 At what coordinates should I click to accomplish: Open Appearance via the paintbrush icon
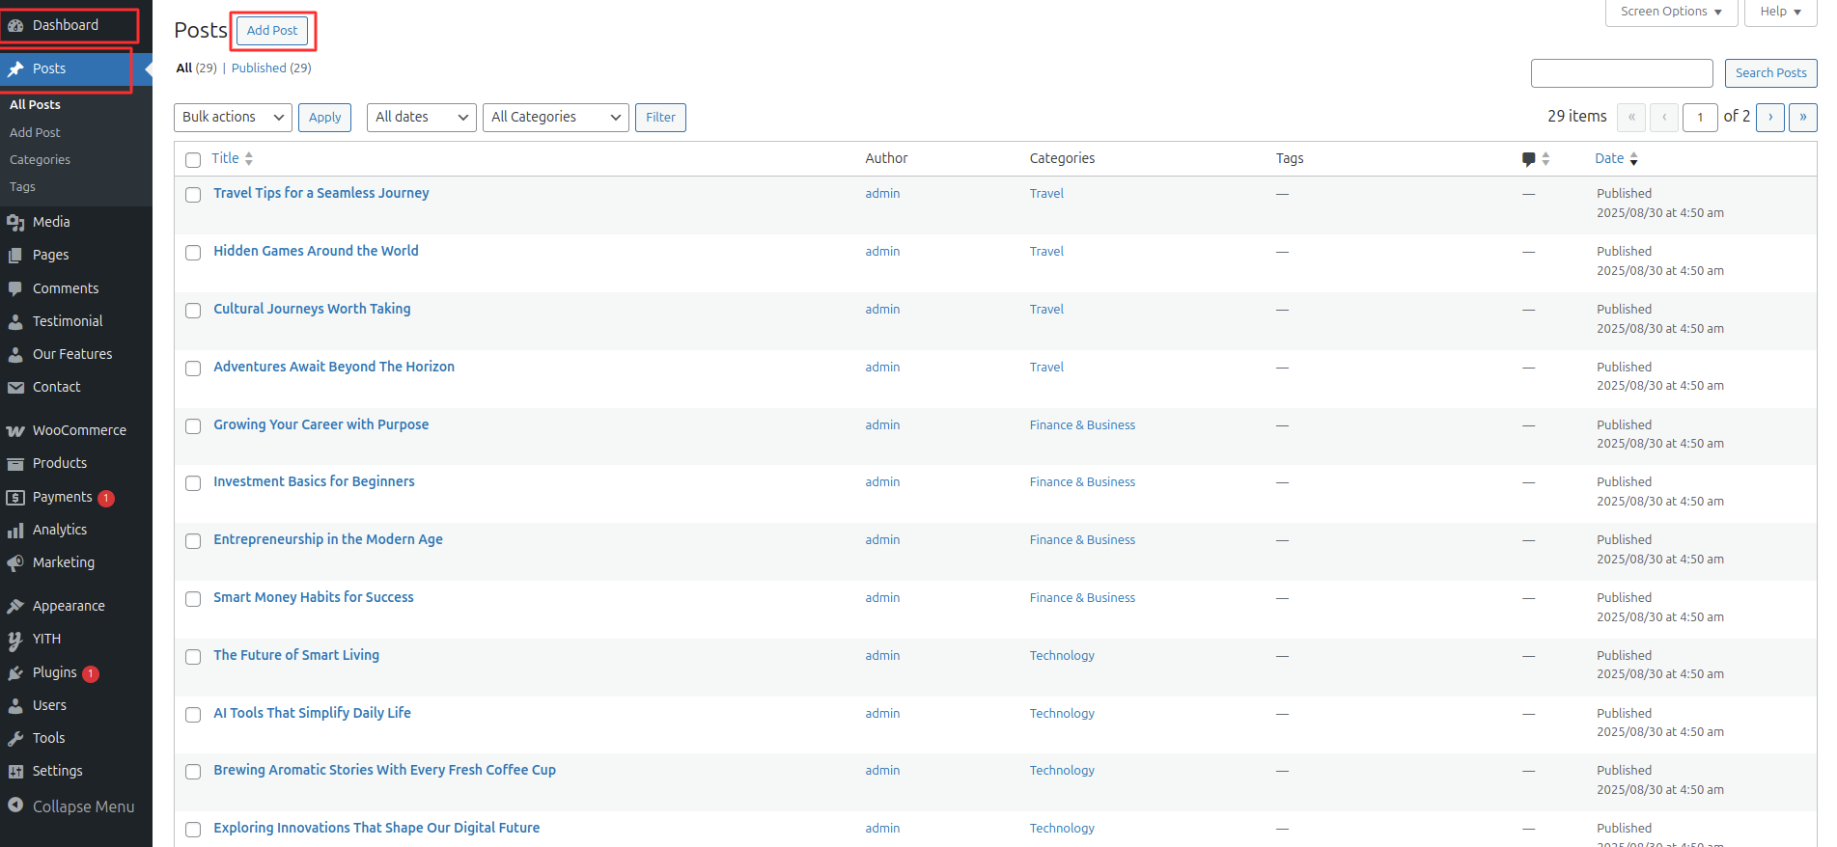[15, 607]
